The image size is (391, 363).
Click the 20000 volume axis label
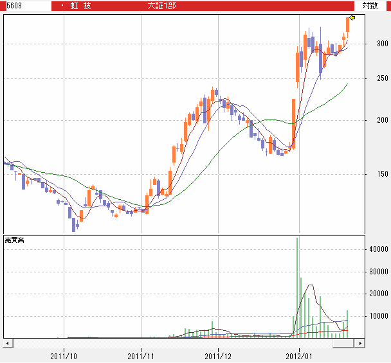pos(379,294)
